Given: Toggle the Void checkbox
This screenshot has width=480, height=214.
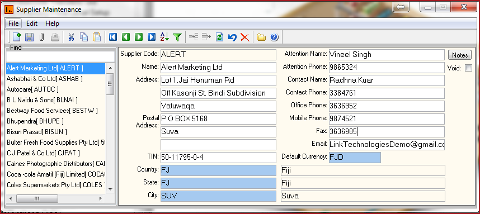Looking at the screenshot, I should click(468, 68).
